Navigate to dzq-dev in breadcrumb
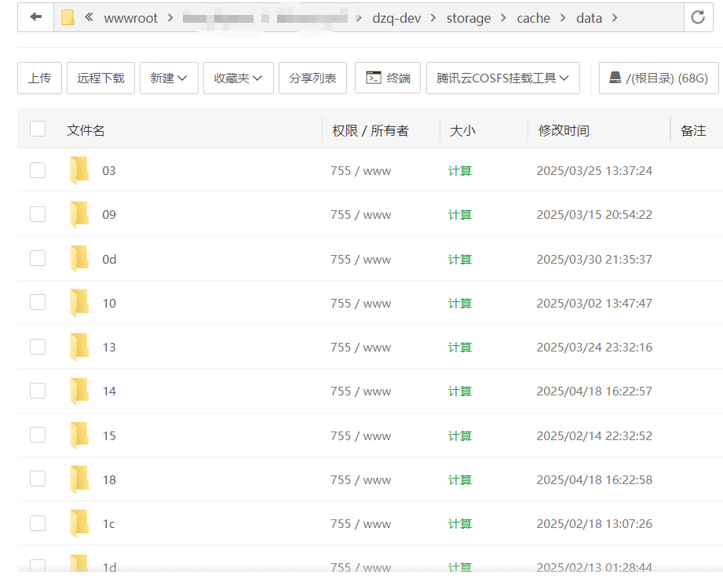 [x=396, y=18]
